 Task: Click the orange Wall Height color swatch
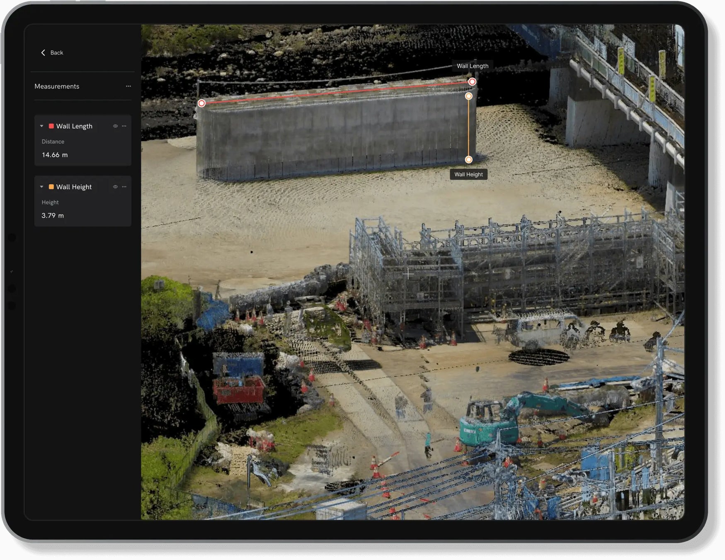[x=51, y=187]
